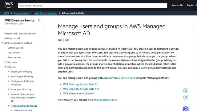The height and width of the screenshot is (111, 197).
Task: Open Best practices sidebar item
Action: coord(14,57)
